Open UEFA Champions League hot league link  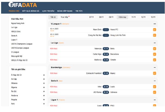[x=22, y=44]
